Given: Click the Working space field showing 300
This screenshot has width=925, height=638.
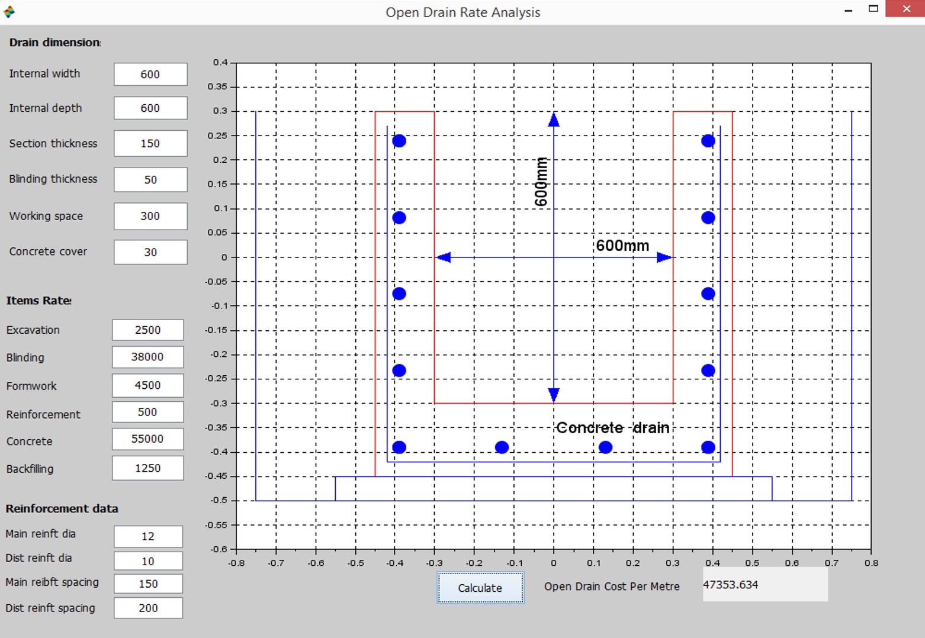Looking at the screenshot, I should point(150,216).
